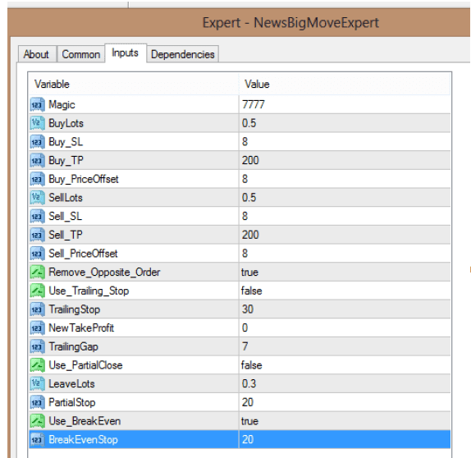The height and width of the screenshot is (458, 471).
Task: Click the boolean icon beside Use_BreakEven
Action: coord(37,421)
